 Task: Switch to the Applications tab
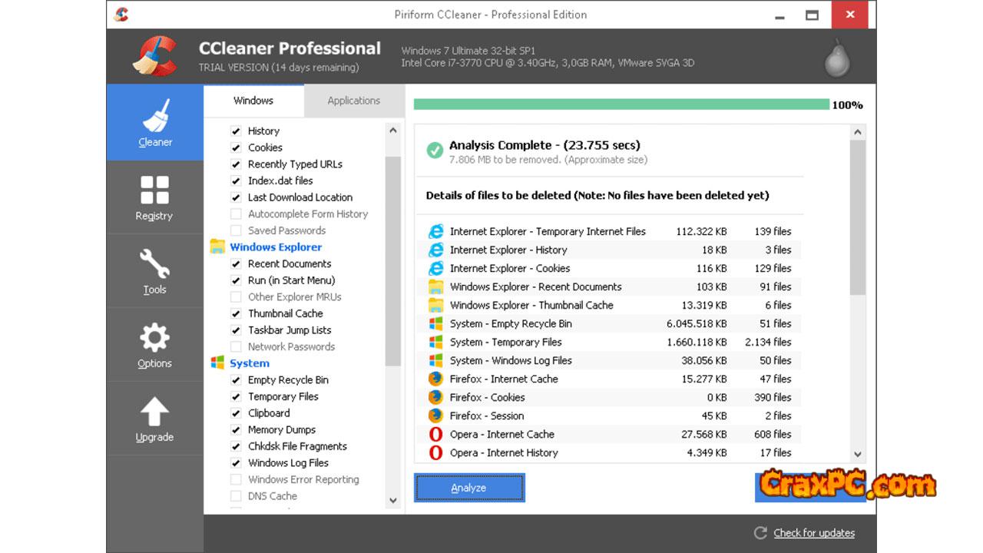coord(353,101)
